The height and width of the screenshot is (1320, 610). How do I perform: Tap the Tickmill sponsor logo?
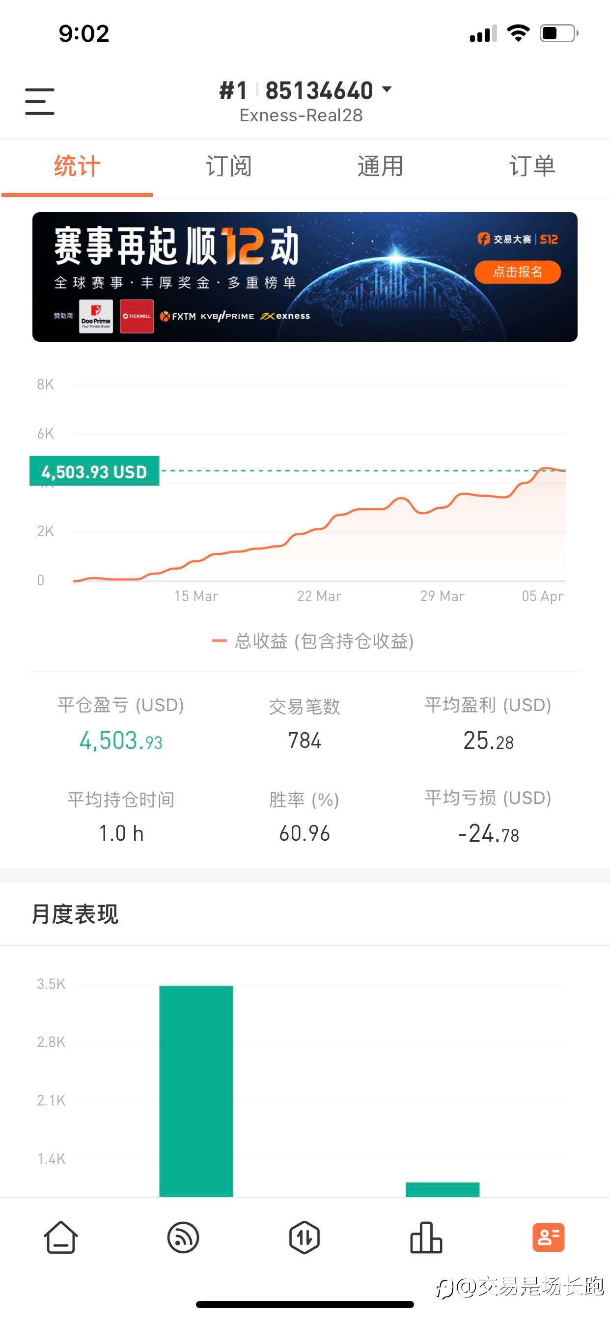point(137,316)
